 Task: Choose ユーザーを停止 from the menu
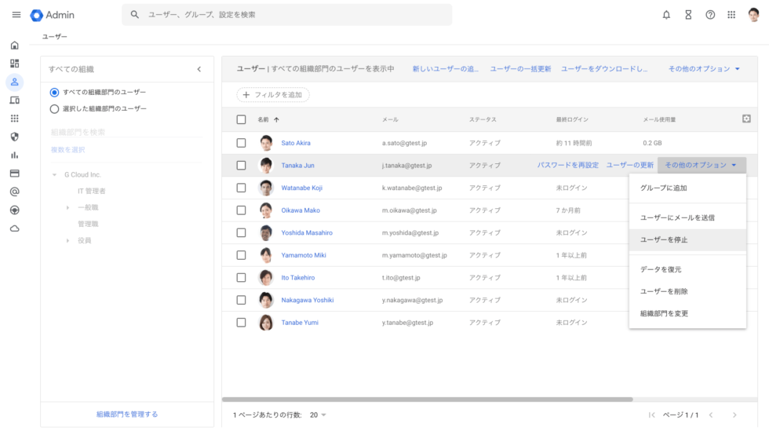coord(687,240)
